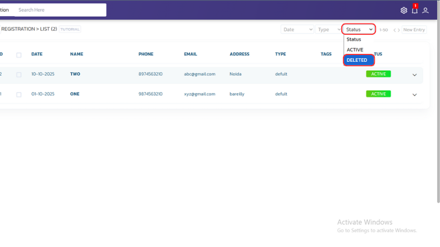Open the TUTORIAL link
The image size is (440, 247).
click(70, 29)
